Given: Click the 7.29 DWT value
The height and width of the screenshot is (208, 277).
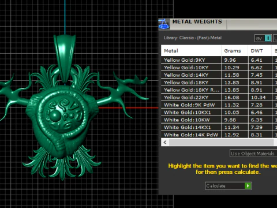Looking at the screenshot, I should coord(256,127).
